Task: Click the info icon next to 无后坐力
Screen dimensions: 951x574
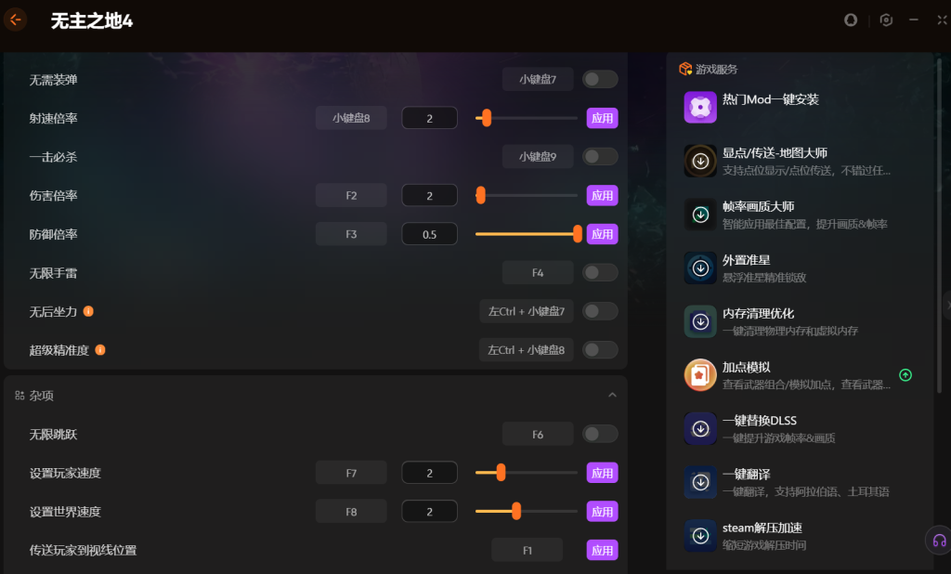Action: [88, 311]
